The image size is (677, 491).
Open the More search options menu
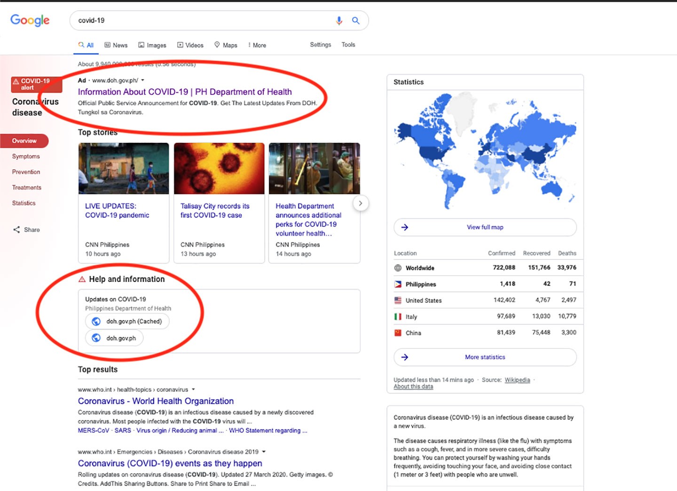[x=257, y=45]
